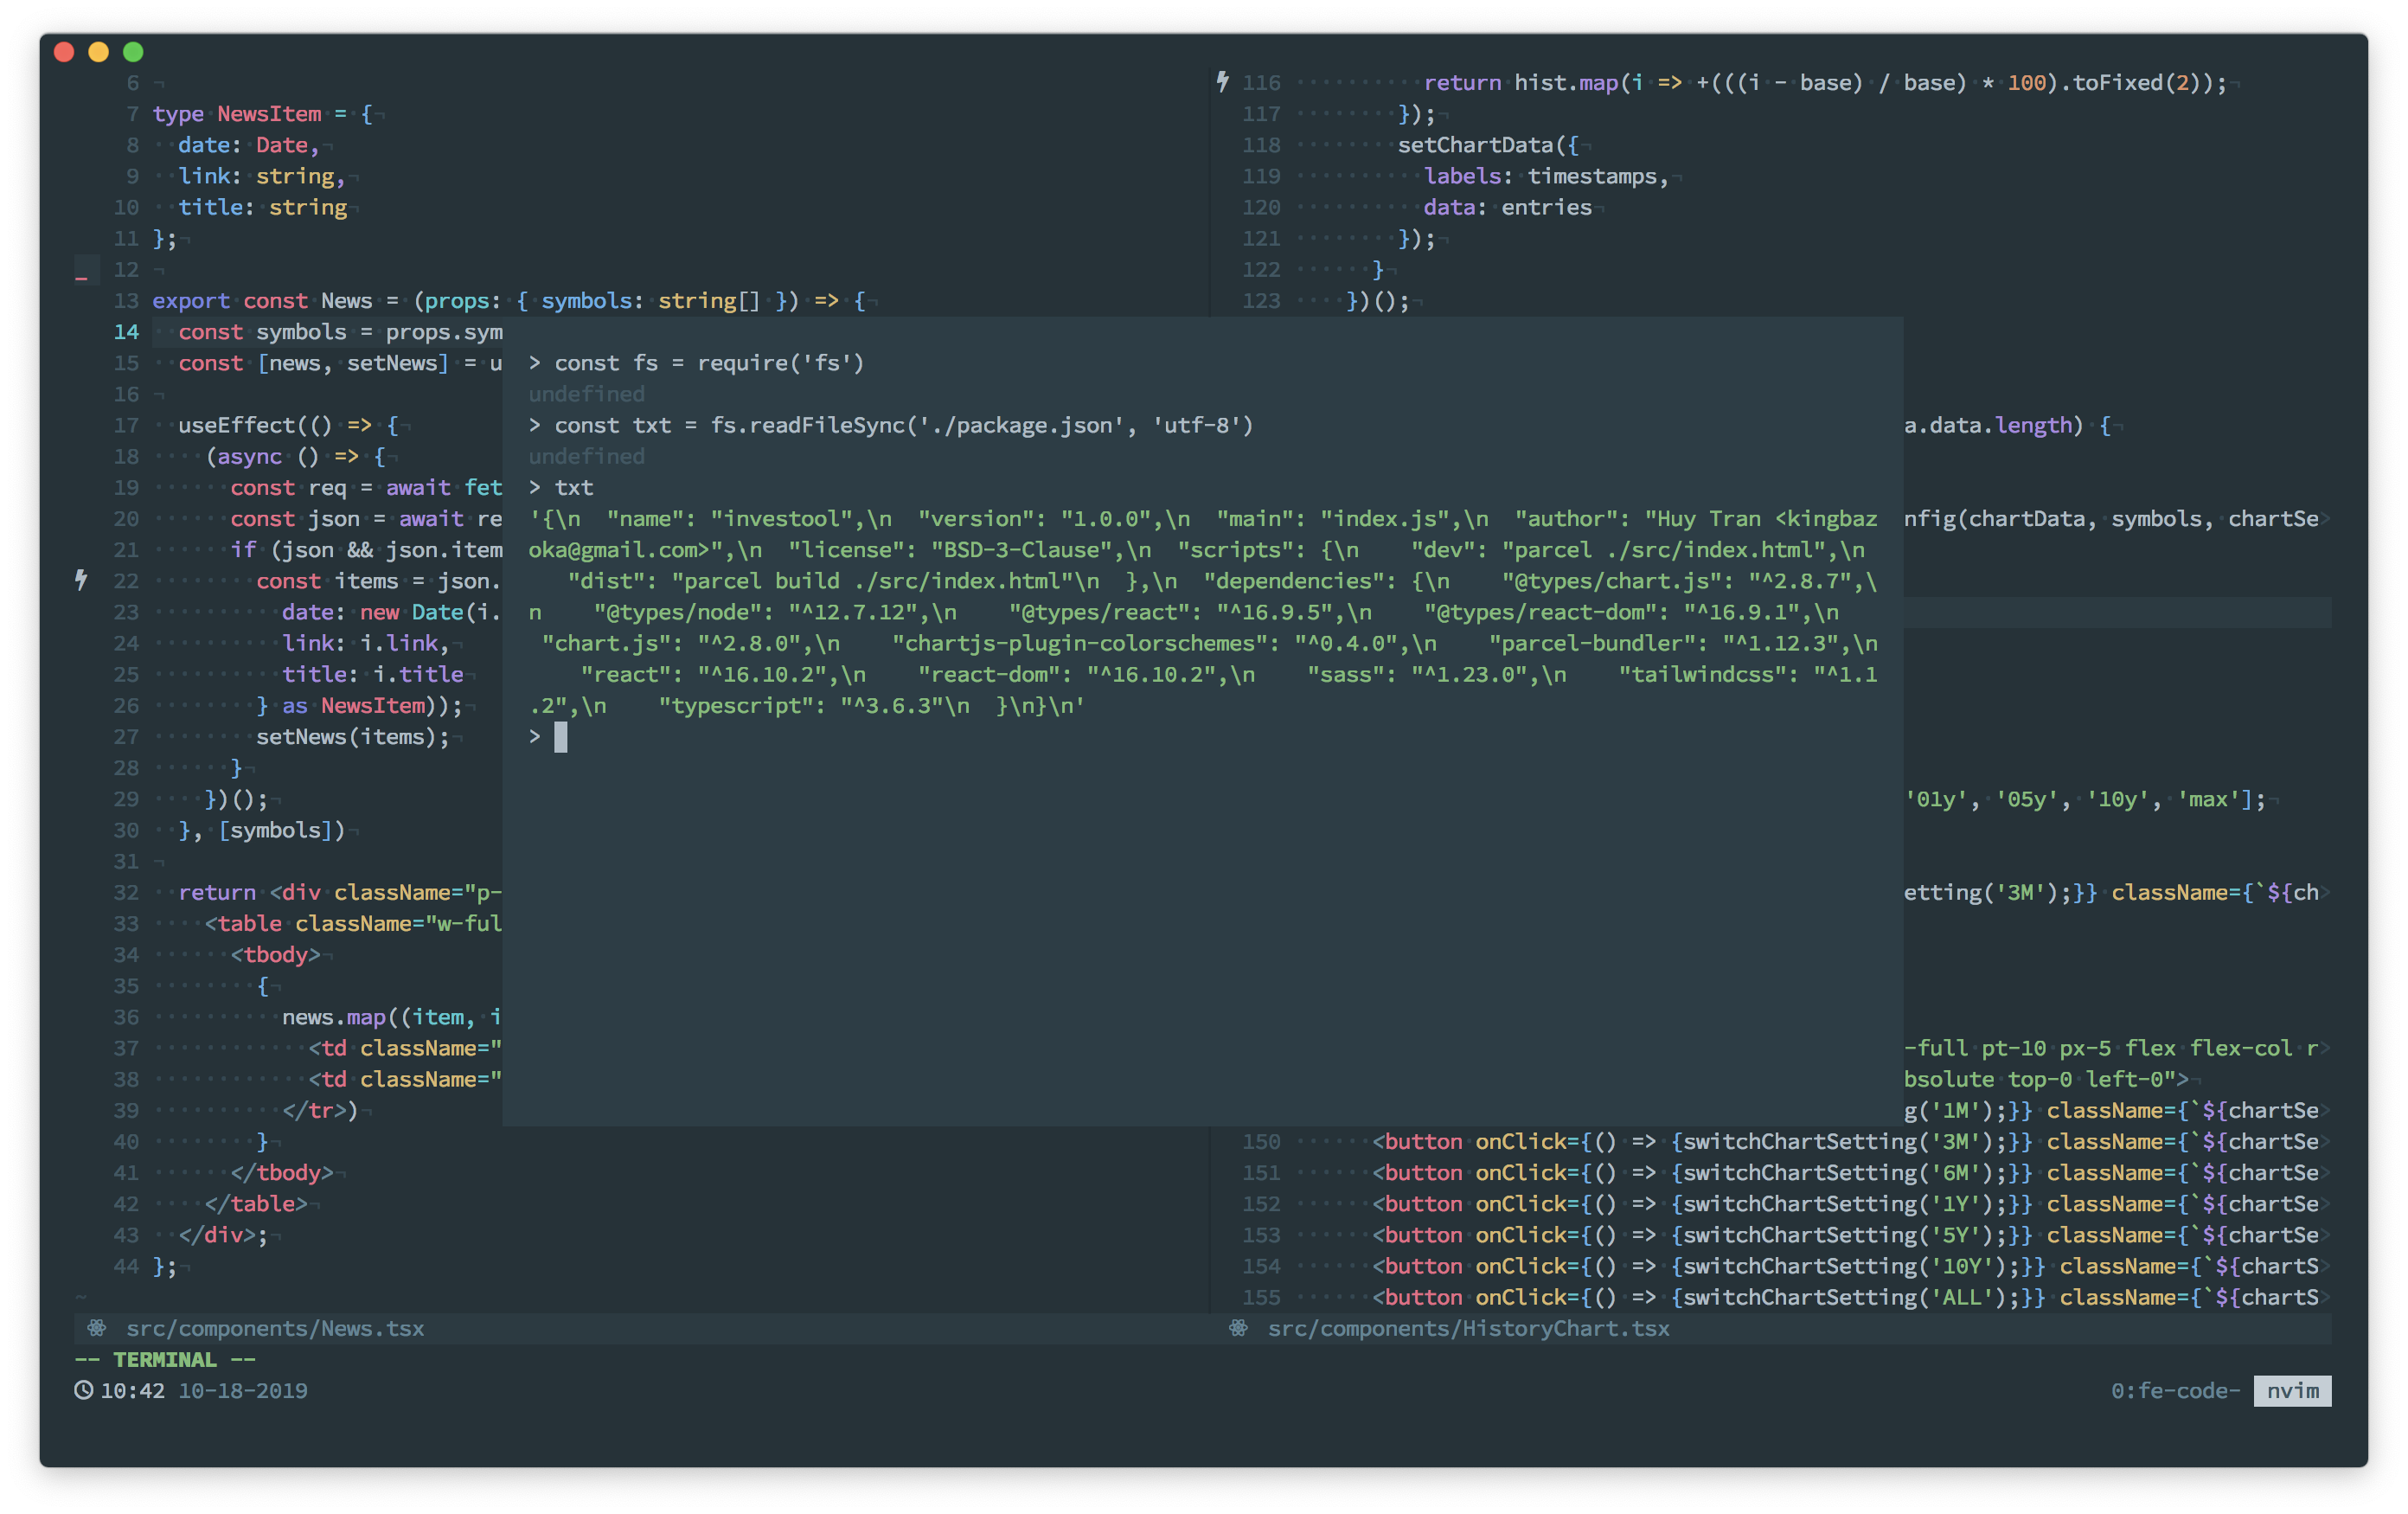Click the block cursor at REPL prompt
Viewport: 2408px width, 1514px height.
[561, 737]
